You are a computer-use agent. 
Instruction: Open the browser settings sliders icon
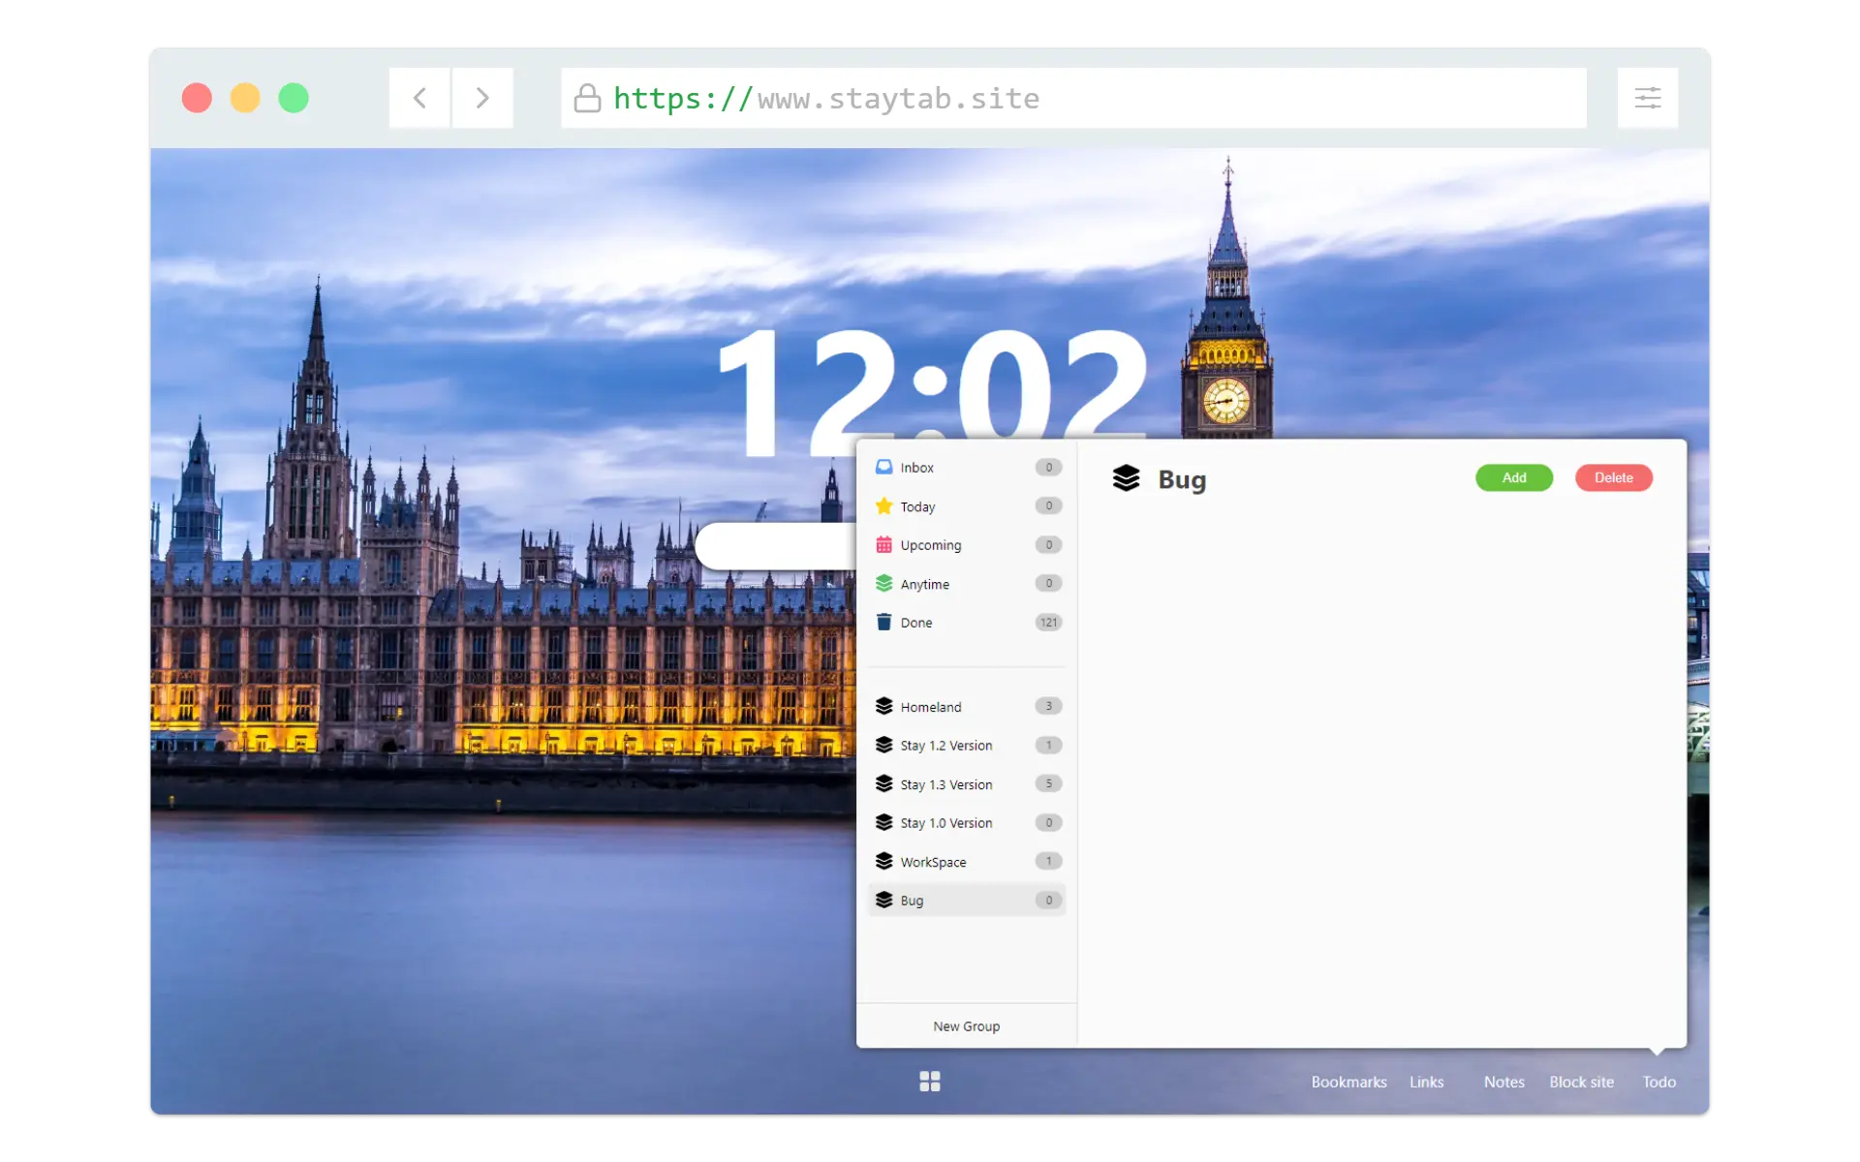click(1647, 98)
